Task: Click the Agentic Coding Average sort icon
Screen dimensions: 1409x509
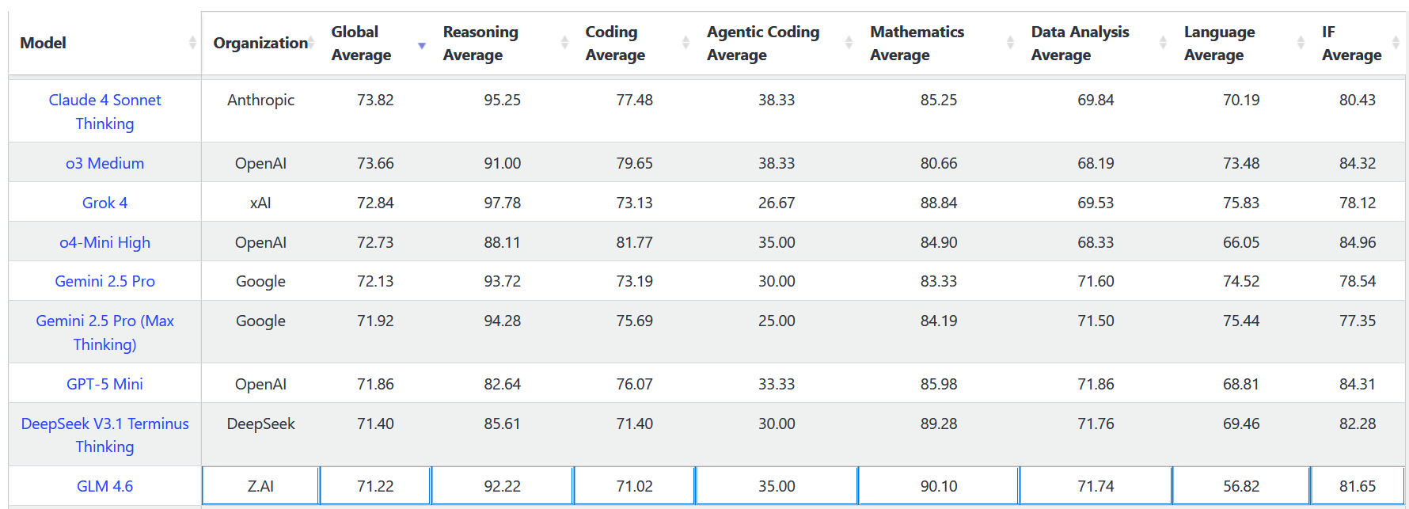Action: (x=849, y=43)
